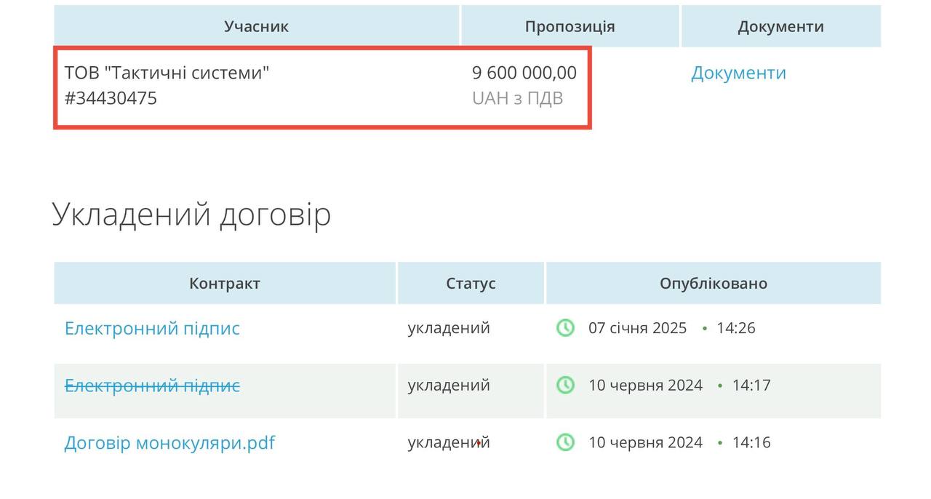The image size is (931, 499).
Task: Open the Договір монокуляри.pdf contract file
Action: tap(169, 442)
